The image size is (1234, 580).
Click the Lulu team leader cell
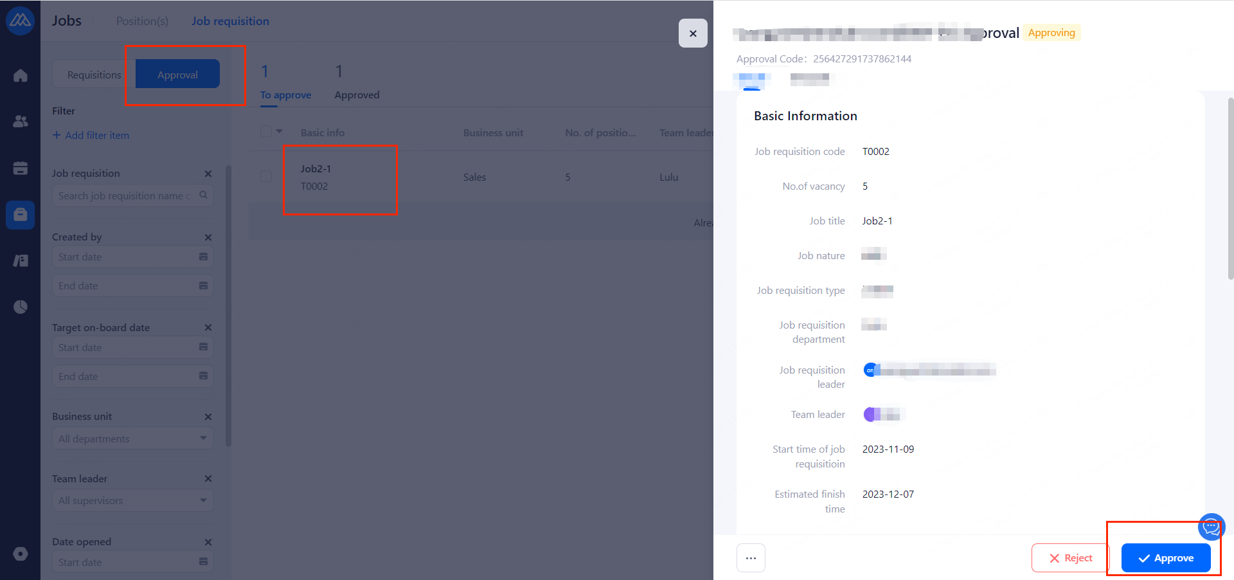(x=668, y=177)
